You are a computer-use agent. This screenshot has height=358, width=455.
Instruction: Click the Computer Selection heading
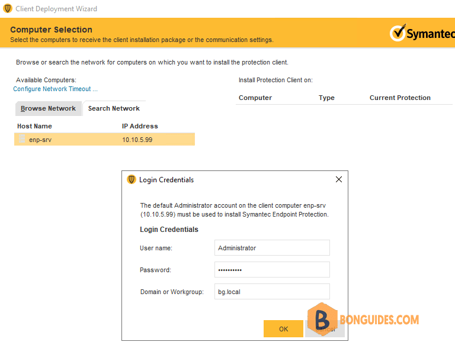coord(51,30)
